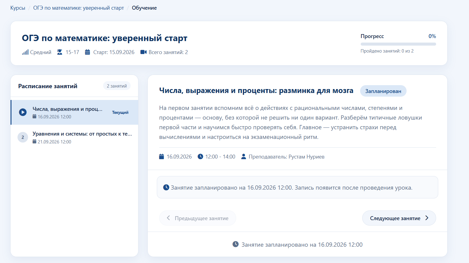Click the Прогресс label
Viewport: 469px width, 263px height.
click(372, 36)
